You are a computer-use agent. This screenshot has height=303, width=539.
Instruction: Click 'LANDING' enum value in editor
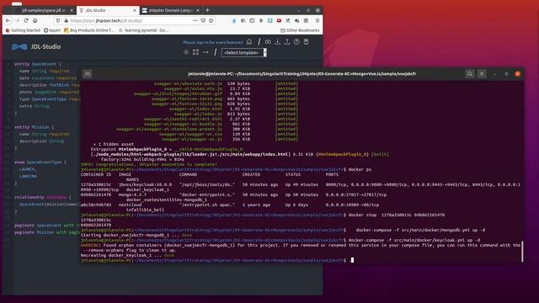tap(28, 176)
